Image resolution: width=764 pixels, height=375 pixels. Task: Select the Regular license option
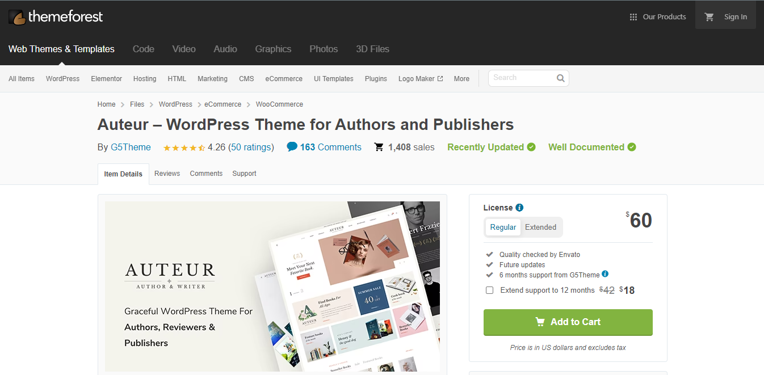[503, 227]
